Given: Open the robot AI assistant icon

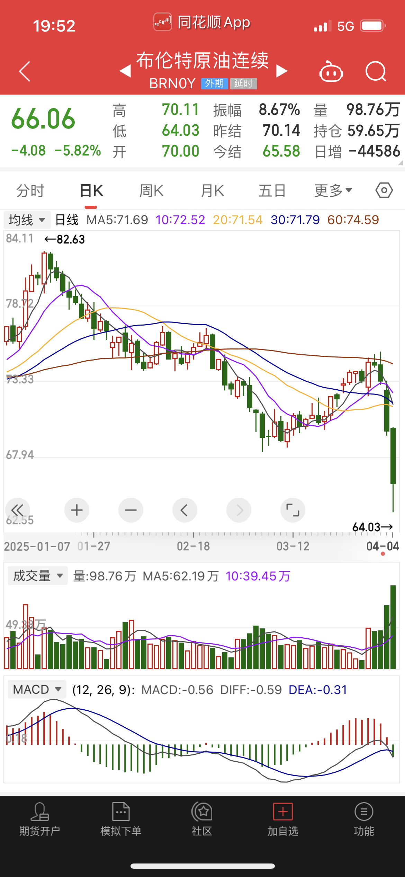Looking at the screenshot, I should click(331, 72).
